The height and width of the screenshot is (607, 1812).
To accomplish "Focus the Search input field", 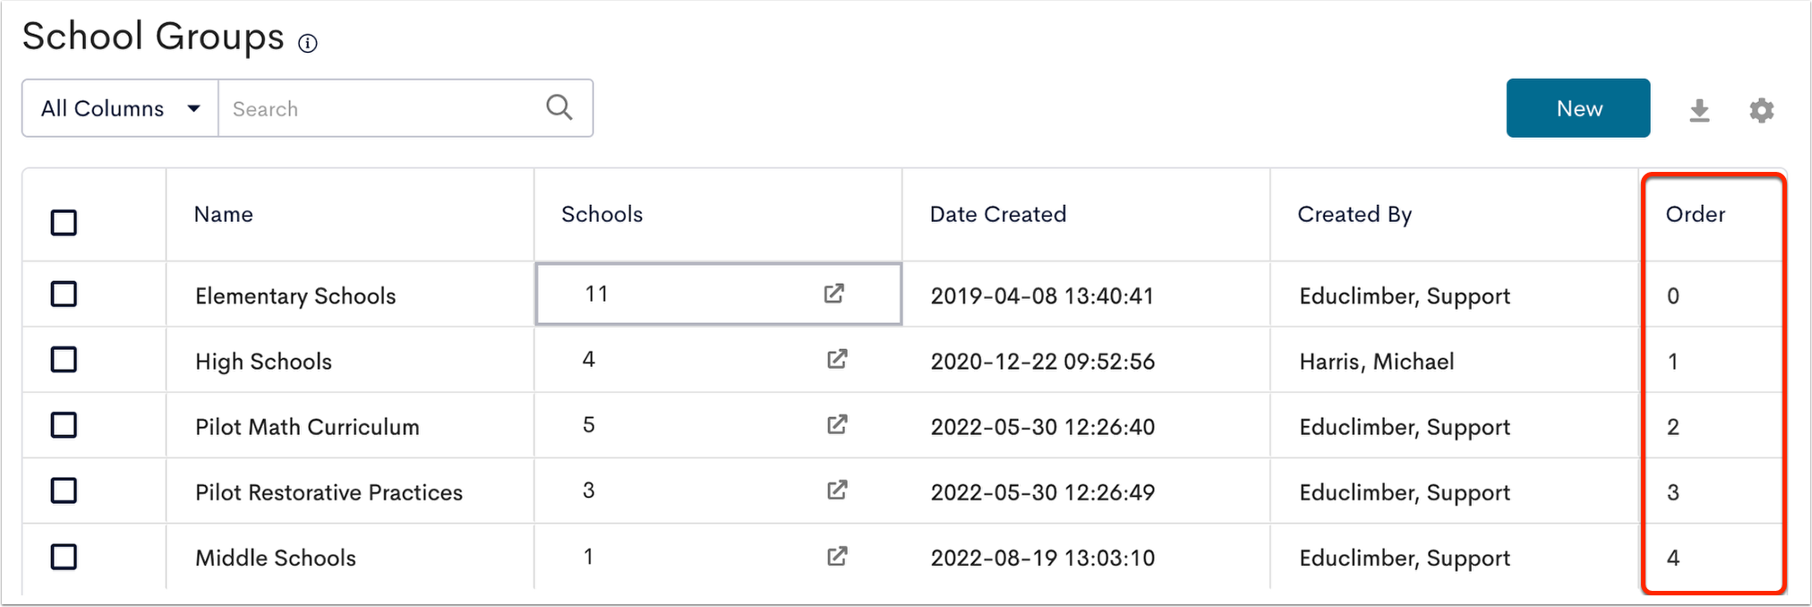I will 380,108.
